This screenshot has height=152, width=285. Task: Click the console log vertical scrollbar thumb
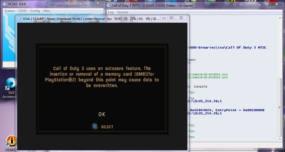pyautogui.click(x=280, y=107)
